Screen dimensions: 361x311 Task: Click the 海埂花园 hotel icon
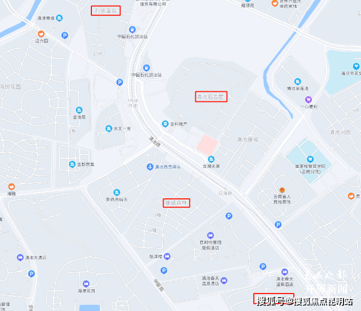(x=86, y=283)
